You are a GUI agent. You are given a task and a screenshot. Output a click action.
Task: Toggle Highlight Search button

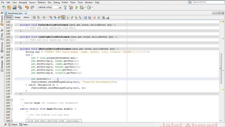pos(63,17)
